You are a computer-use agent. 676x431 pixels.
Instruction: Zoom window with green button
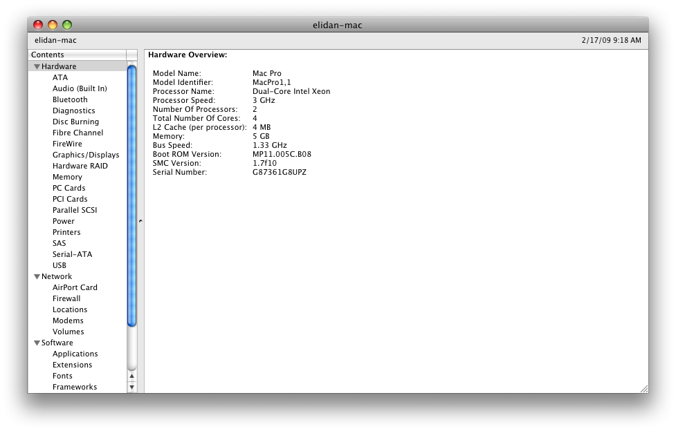67,25
